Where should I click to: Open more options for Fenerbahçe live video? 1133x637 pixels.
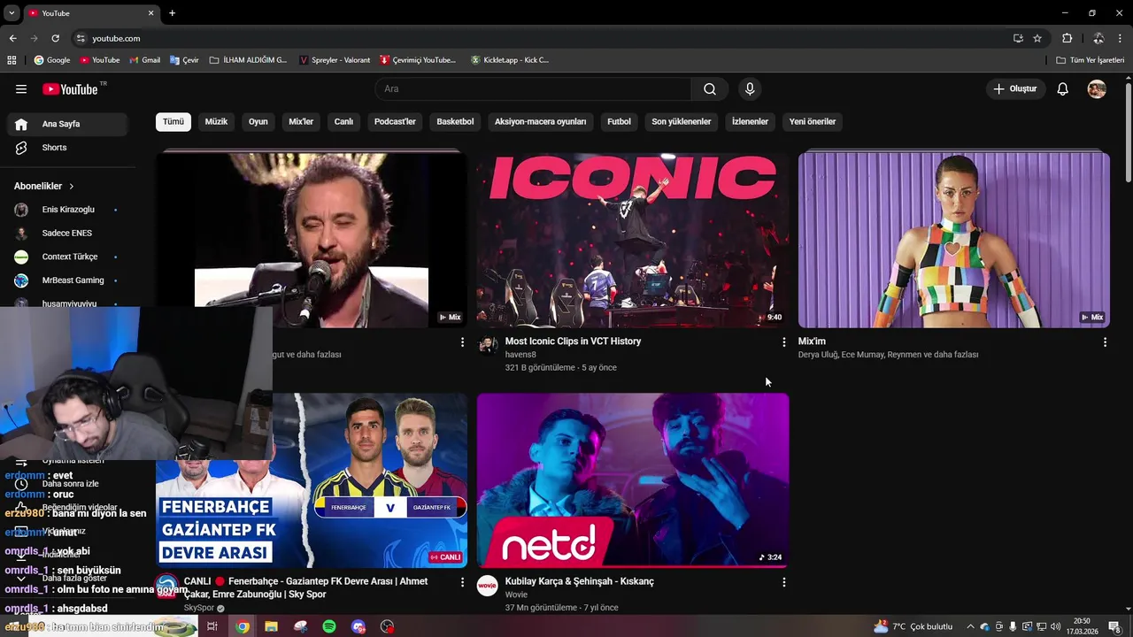pos(462,582)
